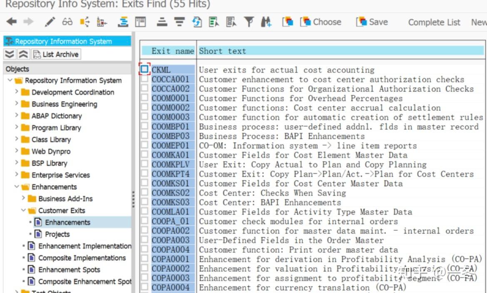The width and height of the screenshot is (487, 293).
Task: Click the Choose button
Action: pyautogui.click(x=321, y=22)
